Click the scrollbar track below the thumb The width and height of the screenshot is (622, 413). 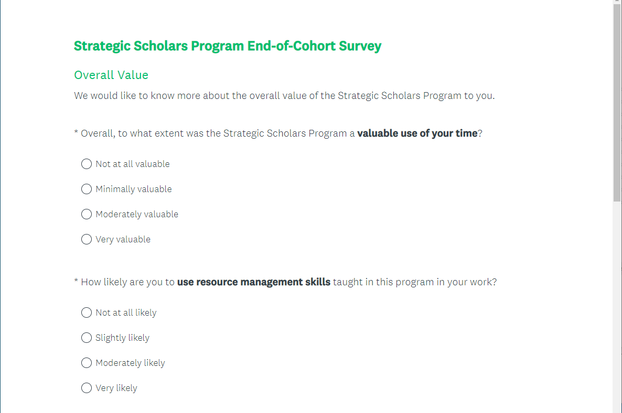coord(617,314)
